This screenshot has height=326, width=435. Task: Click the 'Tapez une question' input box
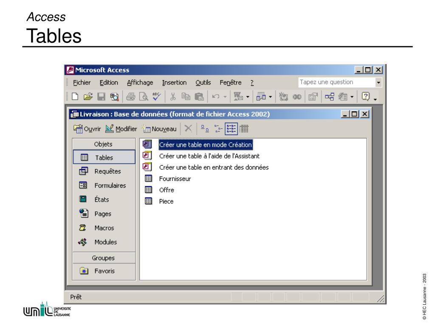336,82
